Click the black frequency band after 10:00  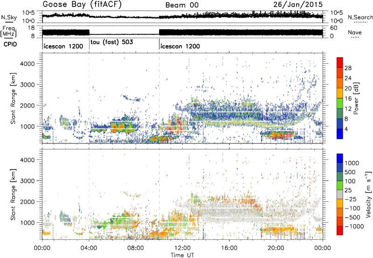pos(241,32)
